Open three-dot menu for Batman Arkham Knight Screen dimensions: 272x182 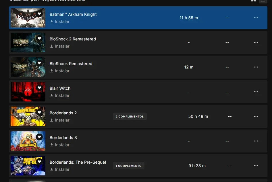[x=256, y=18]
